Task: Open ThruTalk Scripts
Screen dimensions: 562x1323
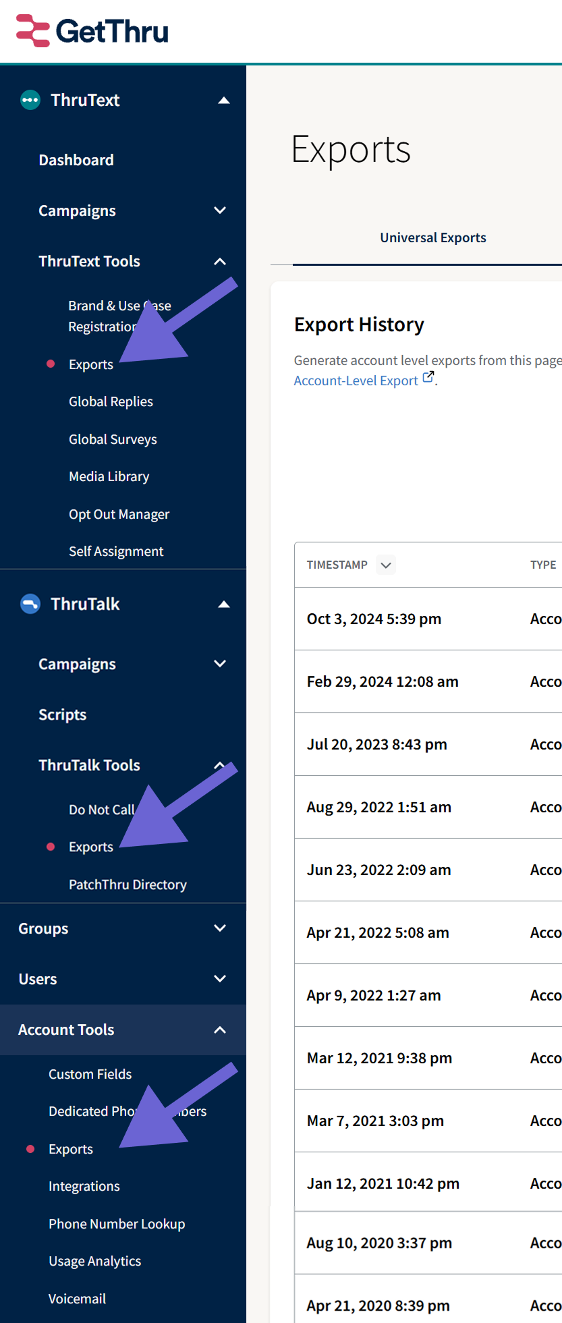Action: tap(62, 714)
